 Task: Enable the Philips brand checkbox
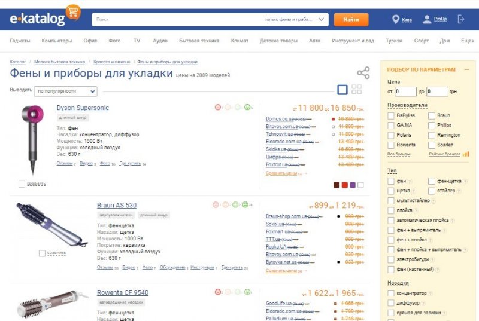tap(431, 126)
